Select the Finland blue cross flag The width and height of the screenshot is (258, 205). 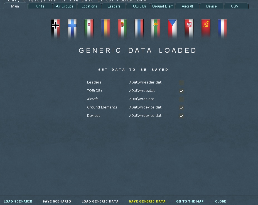click(72, 29)
